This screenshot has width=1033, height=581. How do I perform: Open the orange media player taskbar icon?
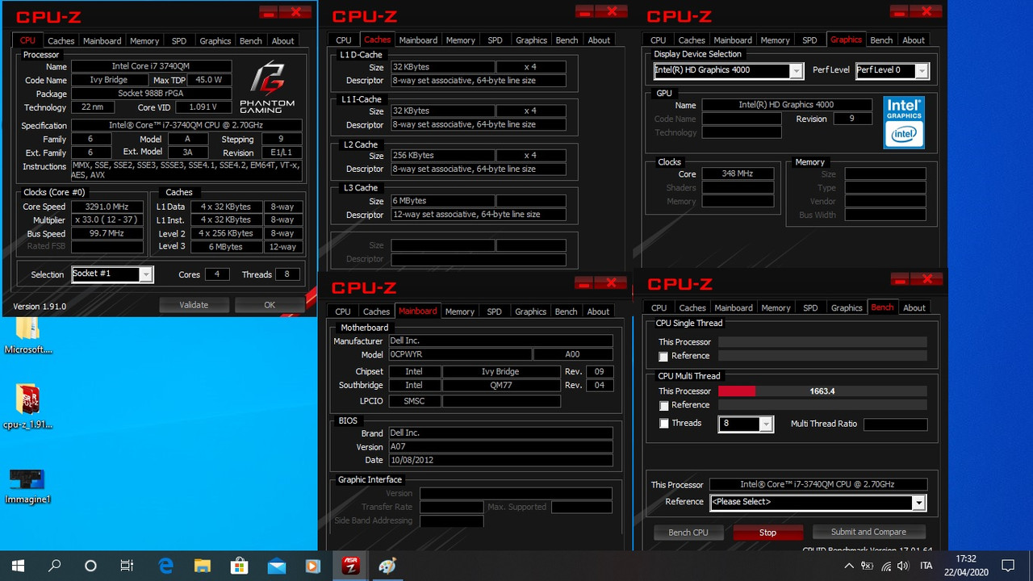313,566
